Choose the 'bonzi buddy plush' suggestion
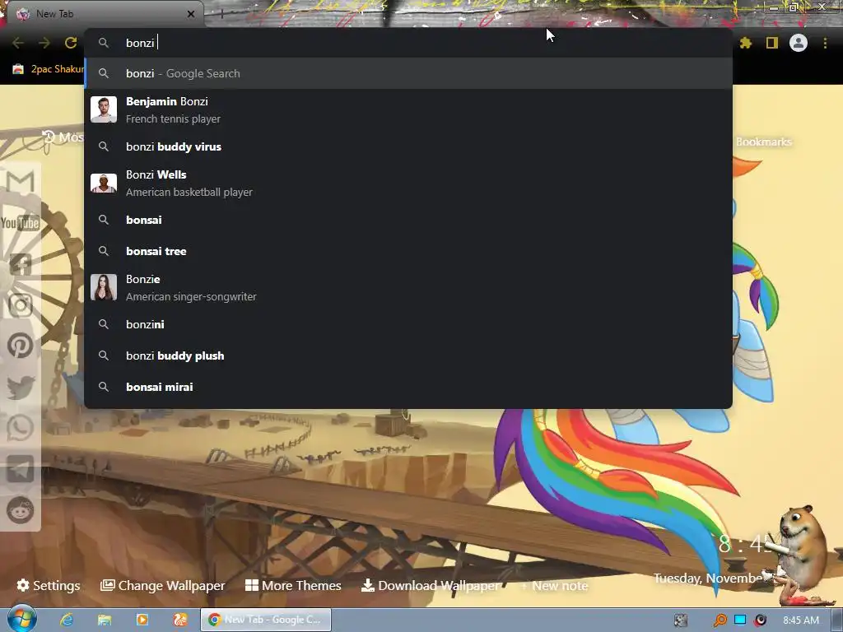 (x=408, y=355)
